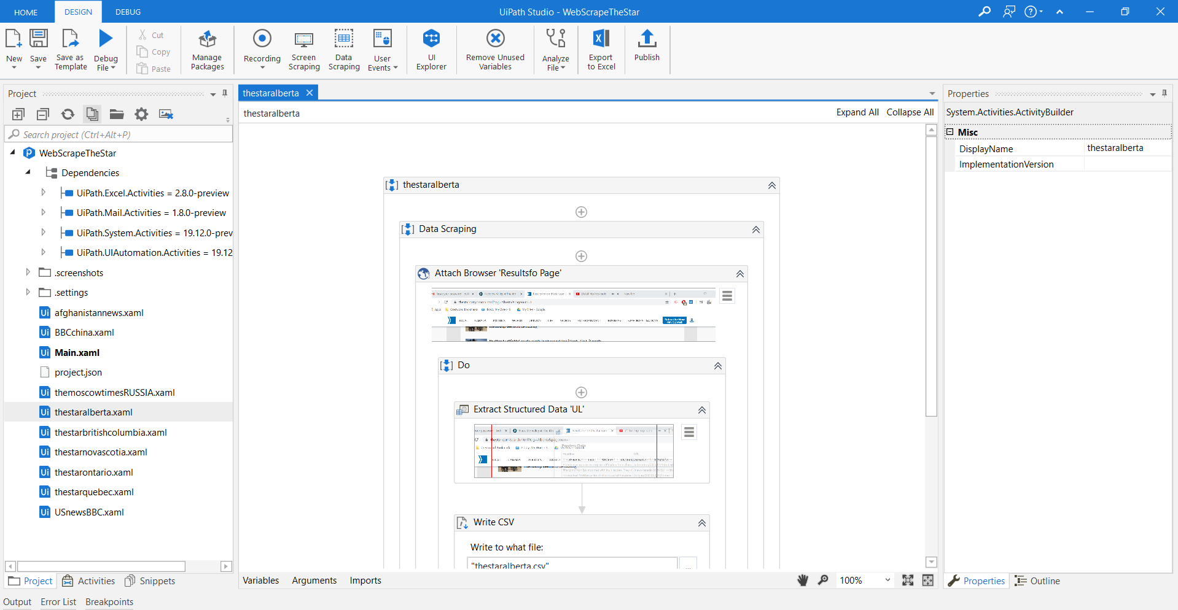The width and height of the screenshot is (1178, 610).
Task: Click the feedback icon in the title bar
Action: (1009, 12)
